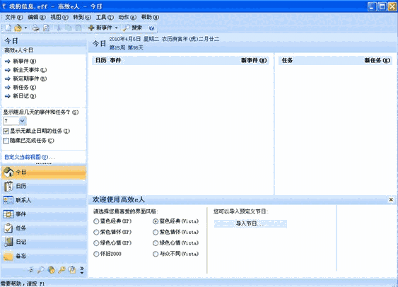
Task: Open the 转到 menu
Action: pos(82,17)
